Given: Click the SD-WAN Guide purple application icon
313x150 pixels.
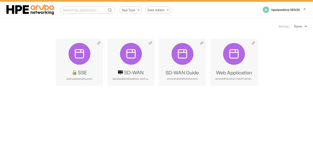Looking at the screenshot, I should point(182,54).
